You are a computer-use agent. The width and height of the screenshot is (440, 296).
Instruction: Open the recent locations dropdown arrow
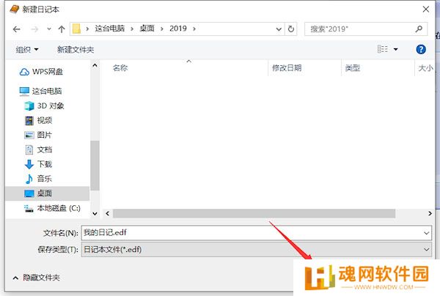click(x=49, y=29)
